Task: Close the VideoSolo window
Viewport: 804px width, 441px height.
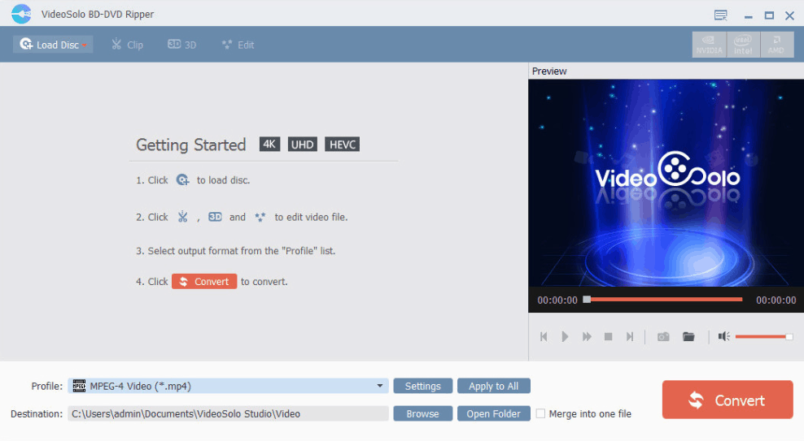Action: tap(789, 16)
